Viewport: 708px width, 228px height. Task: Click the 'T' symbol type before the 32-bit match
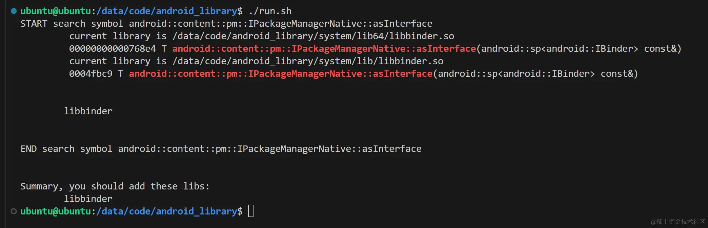[x=121, y=74]
